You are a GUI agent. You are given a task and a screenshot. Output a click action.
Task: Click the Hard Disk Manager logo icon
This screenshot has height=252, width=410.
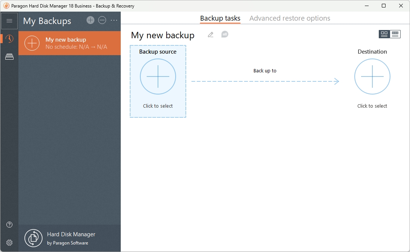33,238
